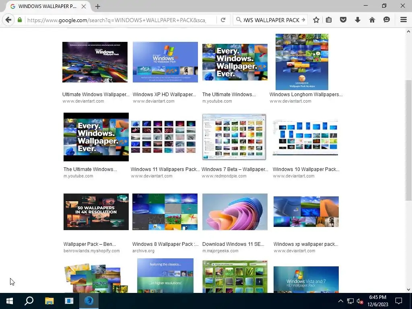Open the Windows xp wallpaper pack collage thumbnail

click(306, 212)
